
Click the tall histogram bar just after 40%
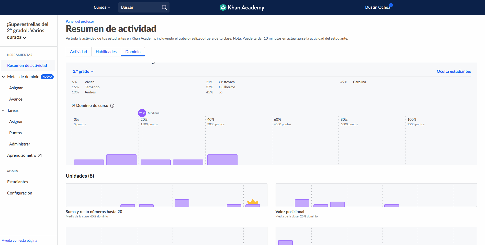(x=222, y=160)
